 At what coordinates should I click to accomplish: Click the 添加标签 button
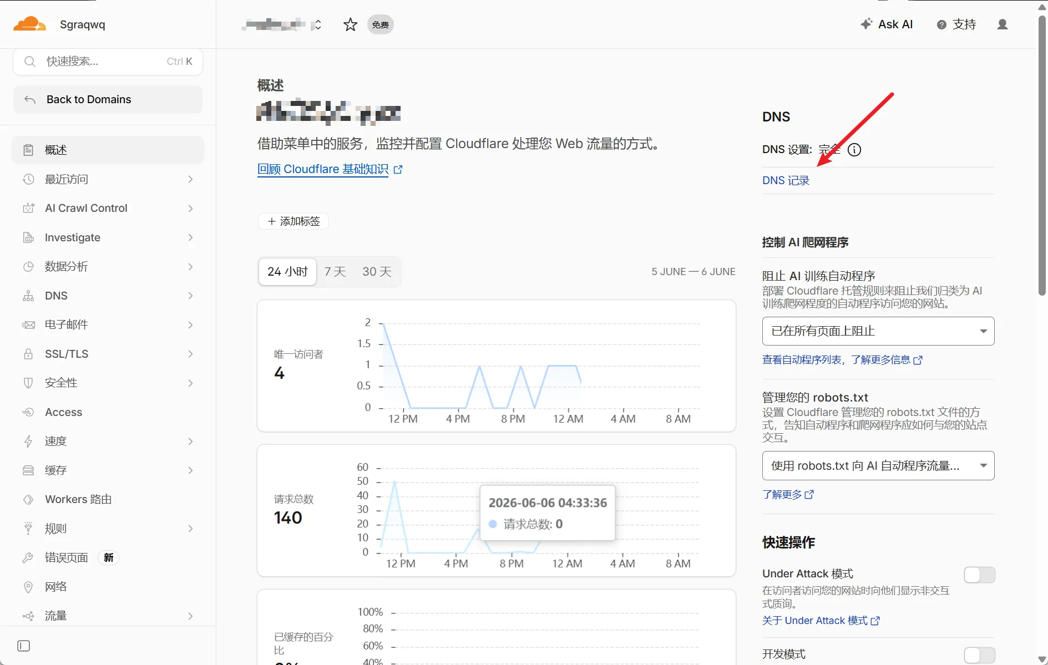tap(293, 221)
